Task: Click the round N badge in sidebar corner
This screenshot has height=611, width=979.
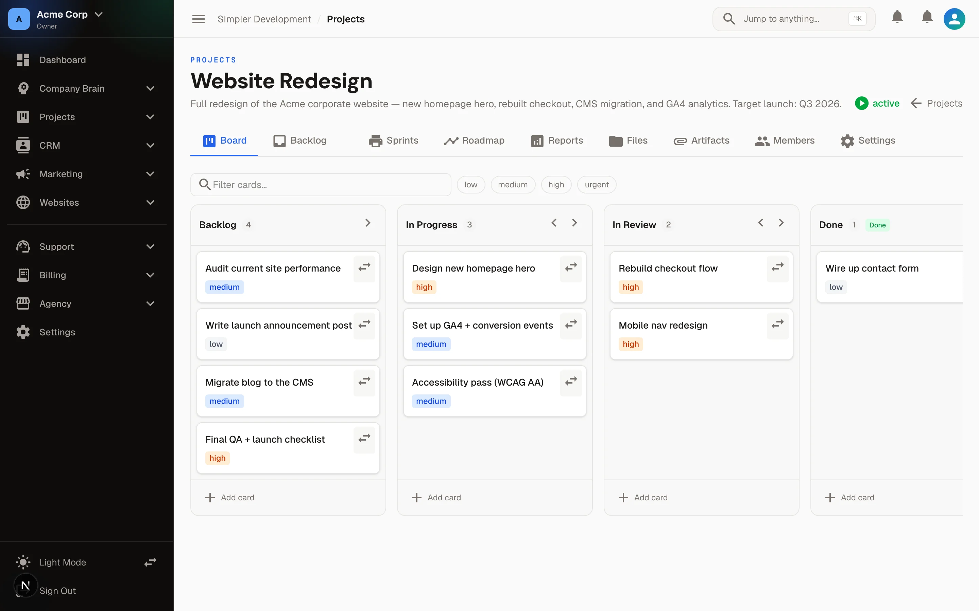Action: [25, 585]
